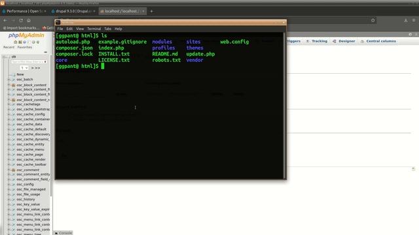Expand osc_batch tree node
The height and width of the screenshot is (235, 419).
9,80
